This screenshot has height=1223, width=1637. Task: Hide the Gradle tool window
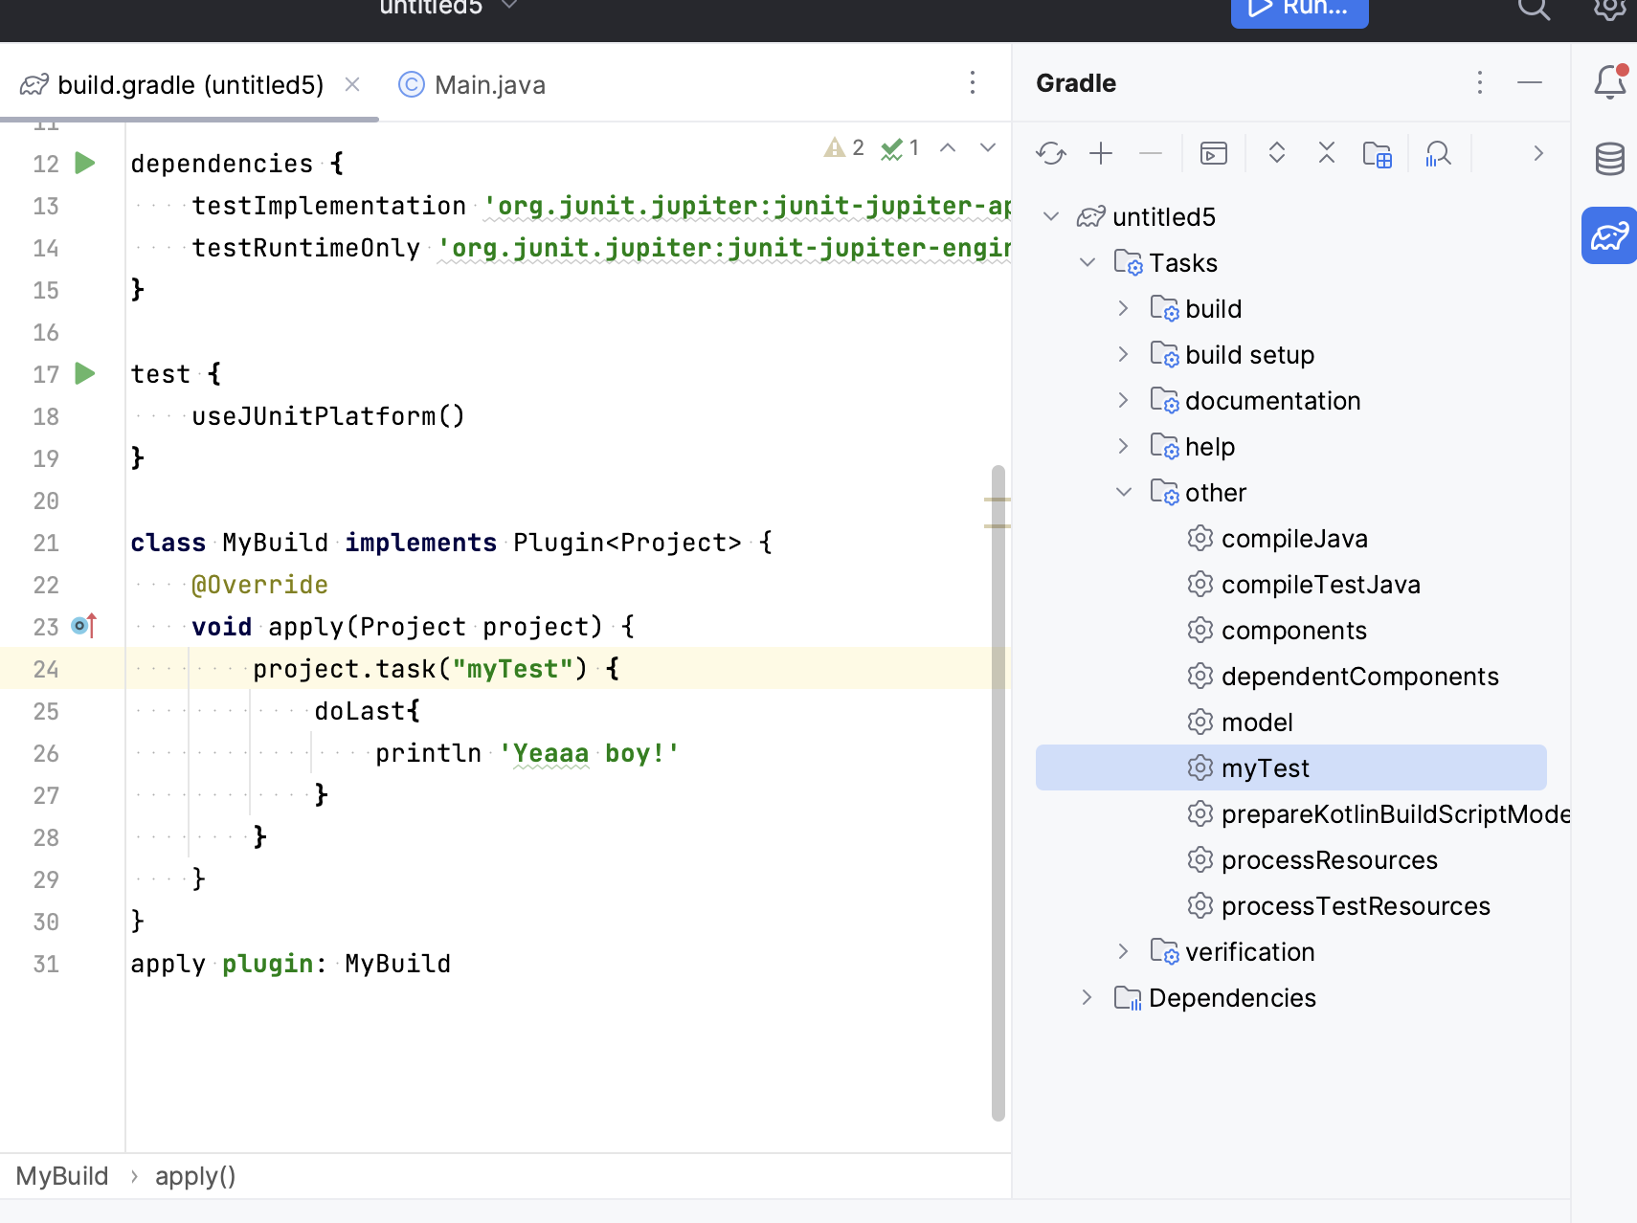1530,83
